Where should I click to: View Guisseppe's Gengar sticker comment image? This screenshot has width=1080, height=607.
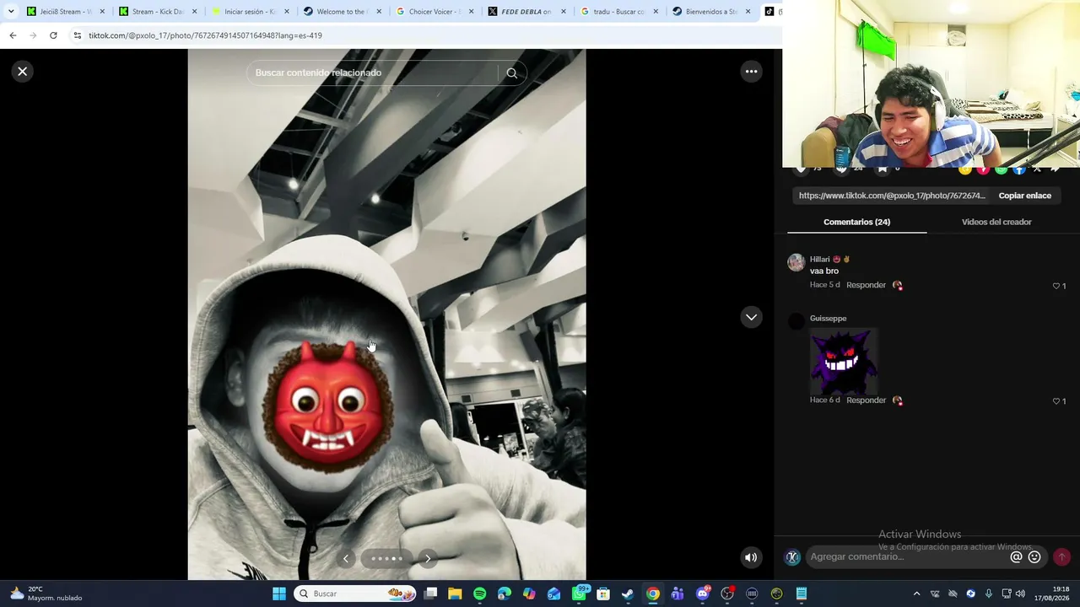844,361
